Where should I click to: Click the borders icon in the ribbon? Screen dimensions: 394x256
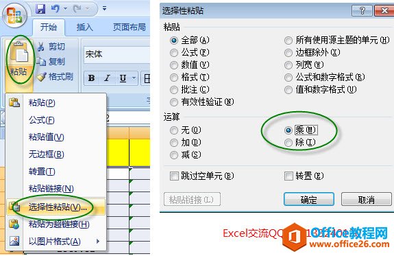point(147,78)
